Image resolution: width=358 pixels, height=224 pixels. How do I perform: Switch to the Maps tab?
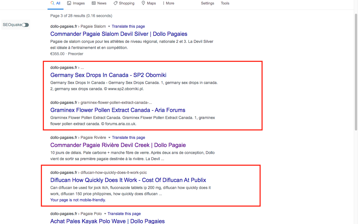(149, 3)
